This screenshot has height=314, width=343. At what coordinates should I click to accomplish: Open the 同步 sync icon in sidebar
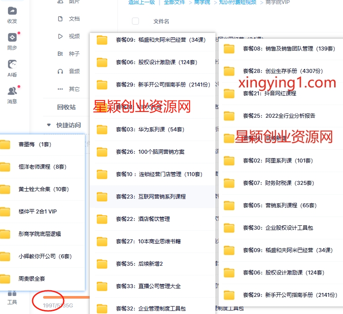12,37
